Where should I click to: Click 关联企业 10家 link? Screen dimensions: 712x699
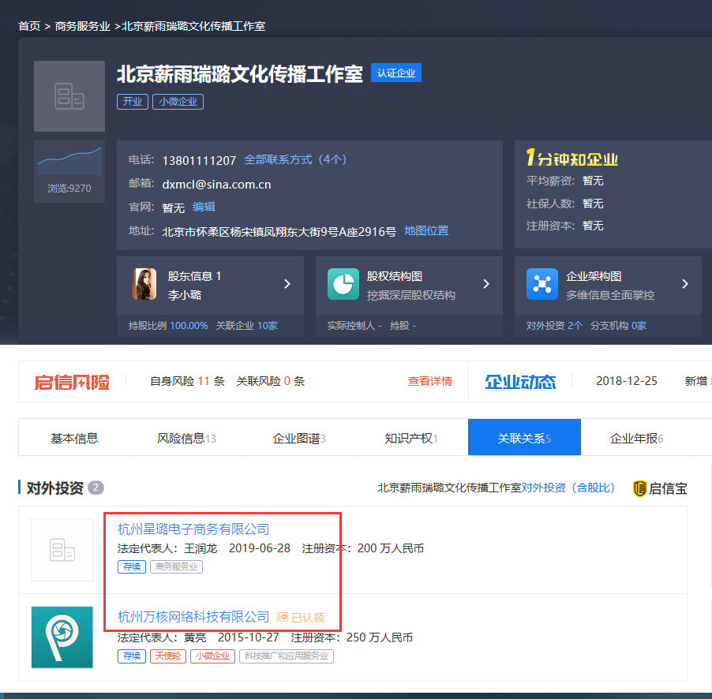pos(246,326)
